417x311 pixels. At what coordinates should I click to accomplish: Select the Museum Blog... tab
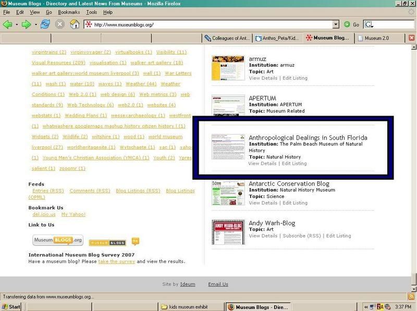328,38
